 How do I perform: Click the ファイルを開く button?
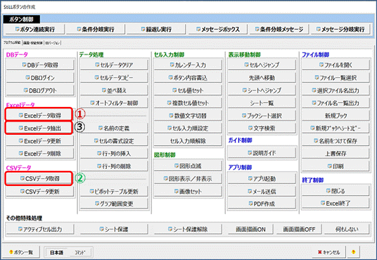[x=336, y=65]
